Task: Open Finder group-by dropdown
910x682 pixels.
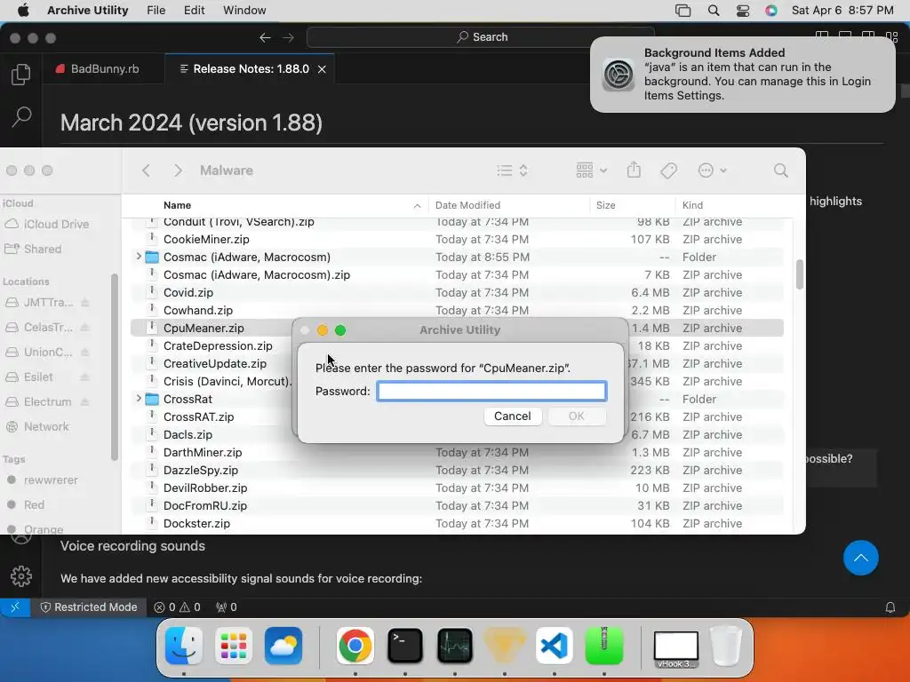Action: point(591,170)
